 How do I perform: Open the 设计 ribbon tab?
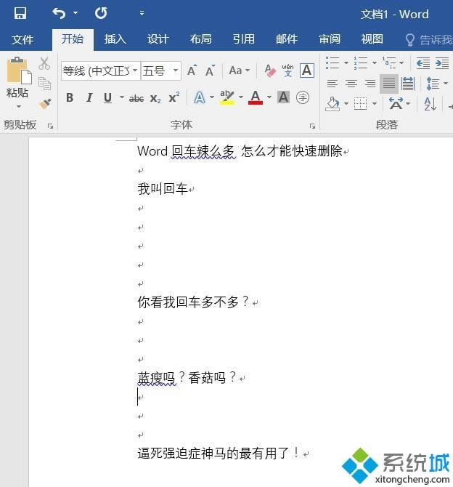158,39
